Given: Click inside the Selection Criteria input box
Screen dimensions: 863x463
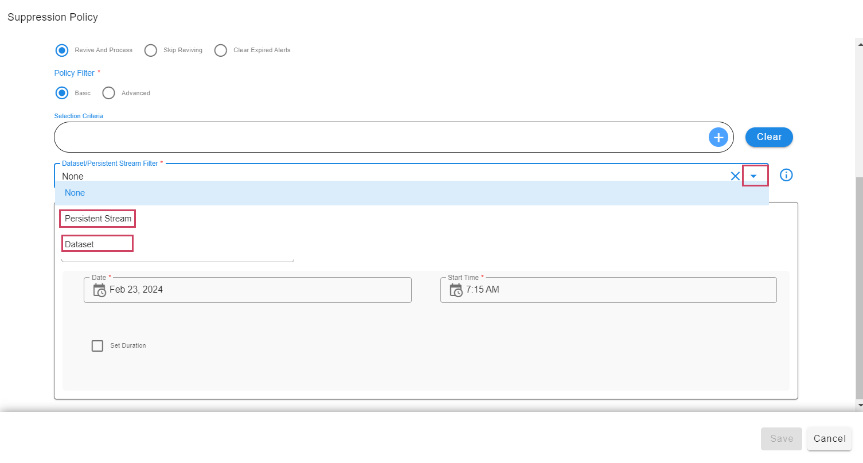Looking at the screenshot, I should 378,137.
